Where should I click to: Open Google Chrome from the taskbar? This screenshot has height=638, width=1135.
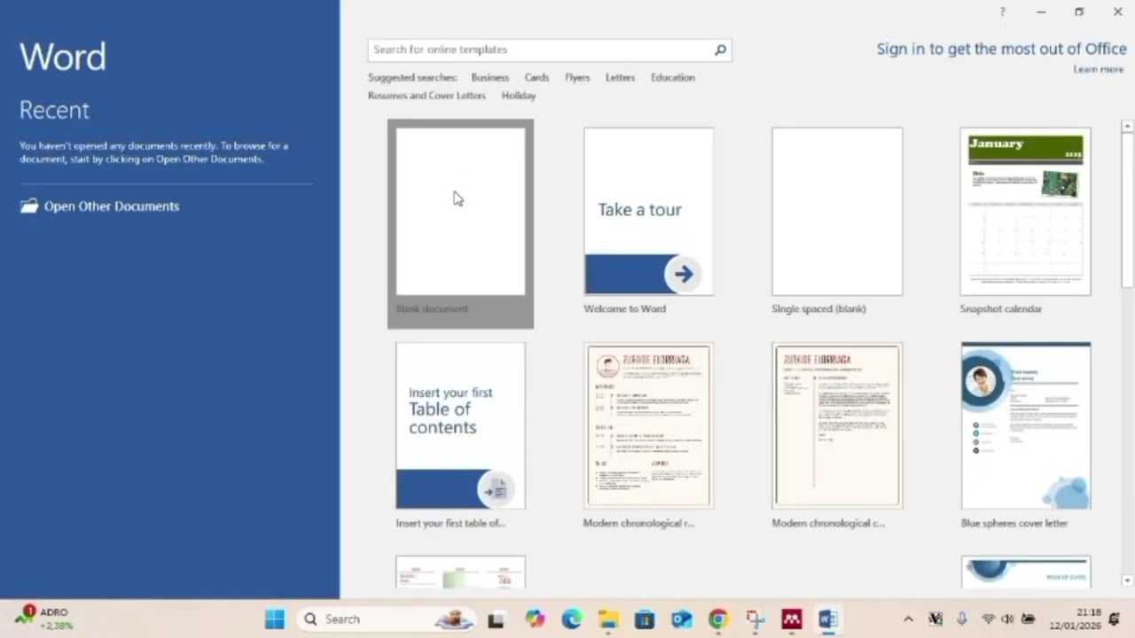click(x=718, y=619)
